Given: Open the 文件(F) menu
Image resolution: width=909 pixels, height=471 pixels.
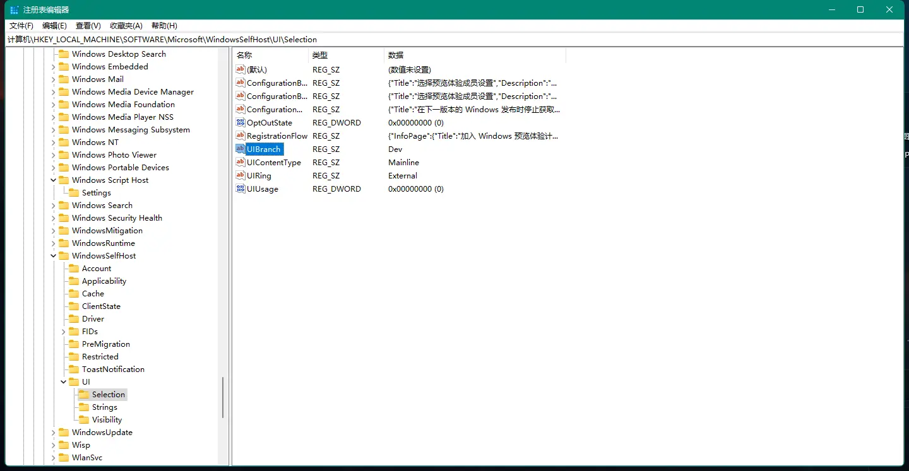Looking at the screenshot, I should (x=21, y=26).
